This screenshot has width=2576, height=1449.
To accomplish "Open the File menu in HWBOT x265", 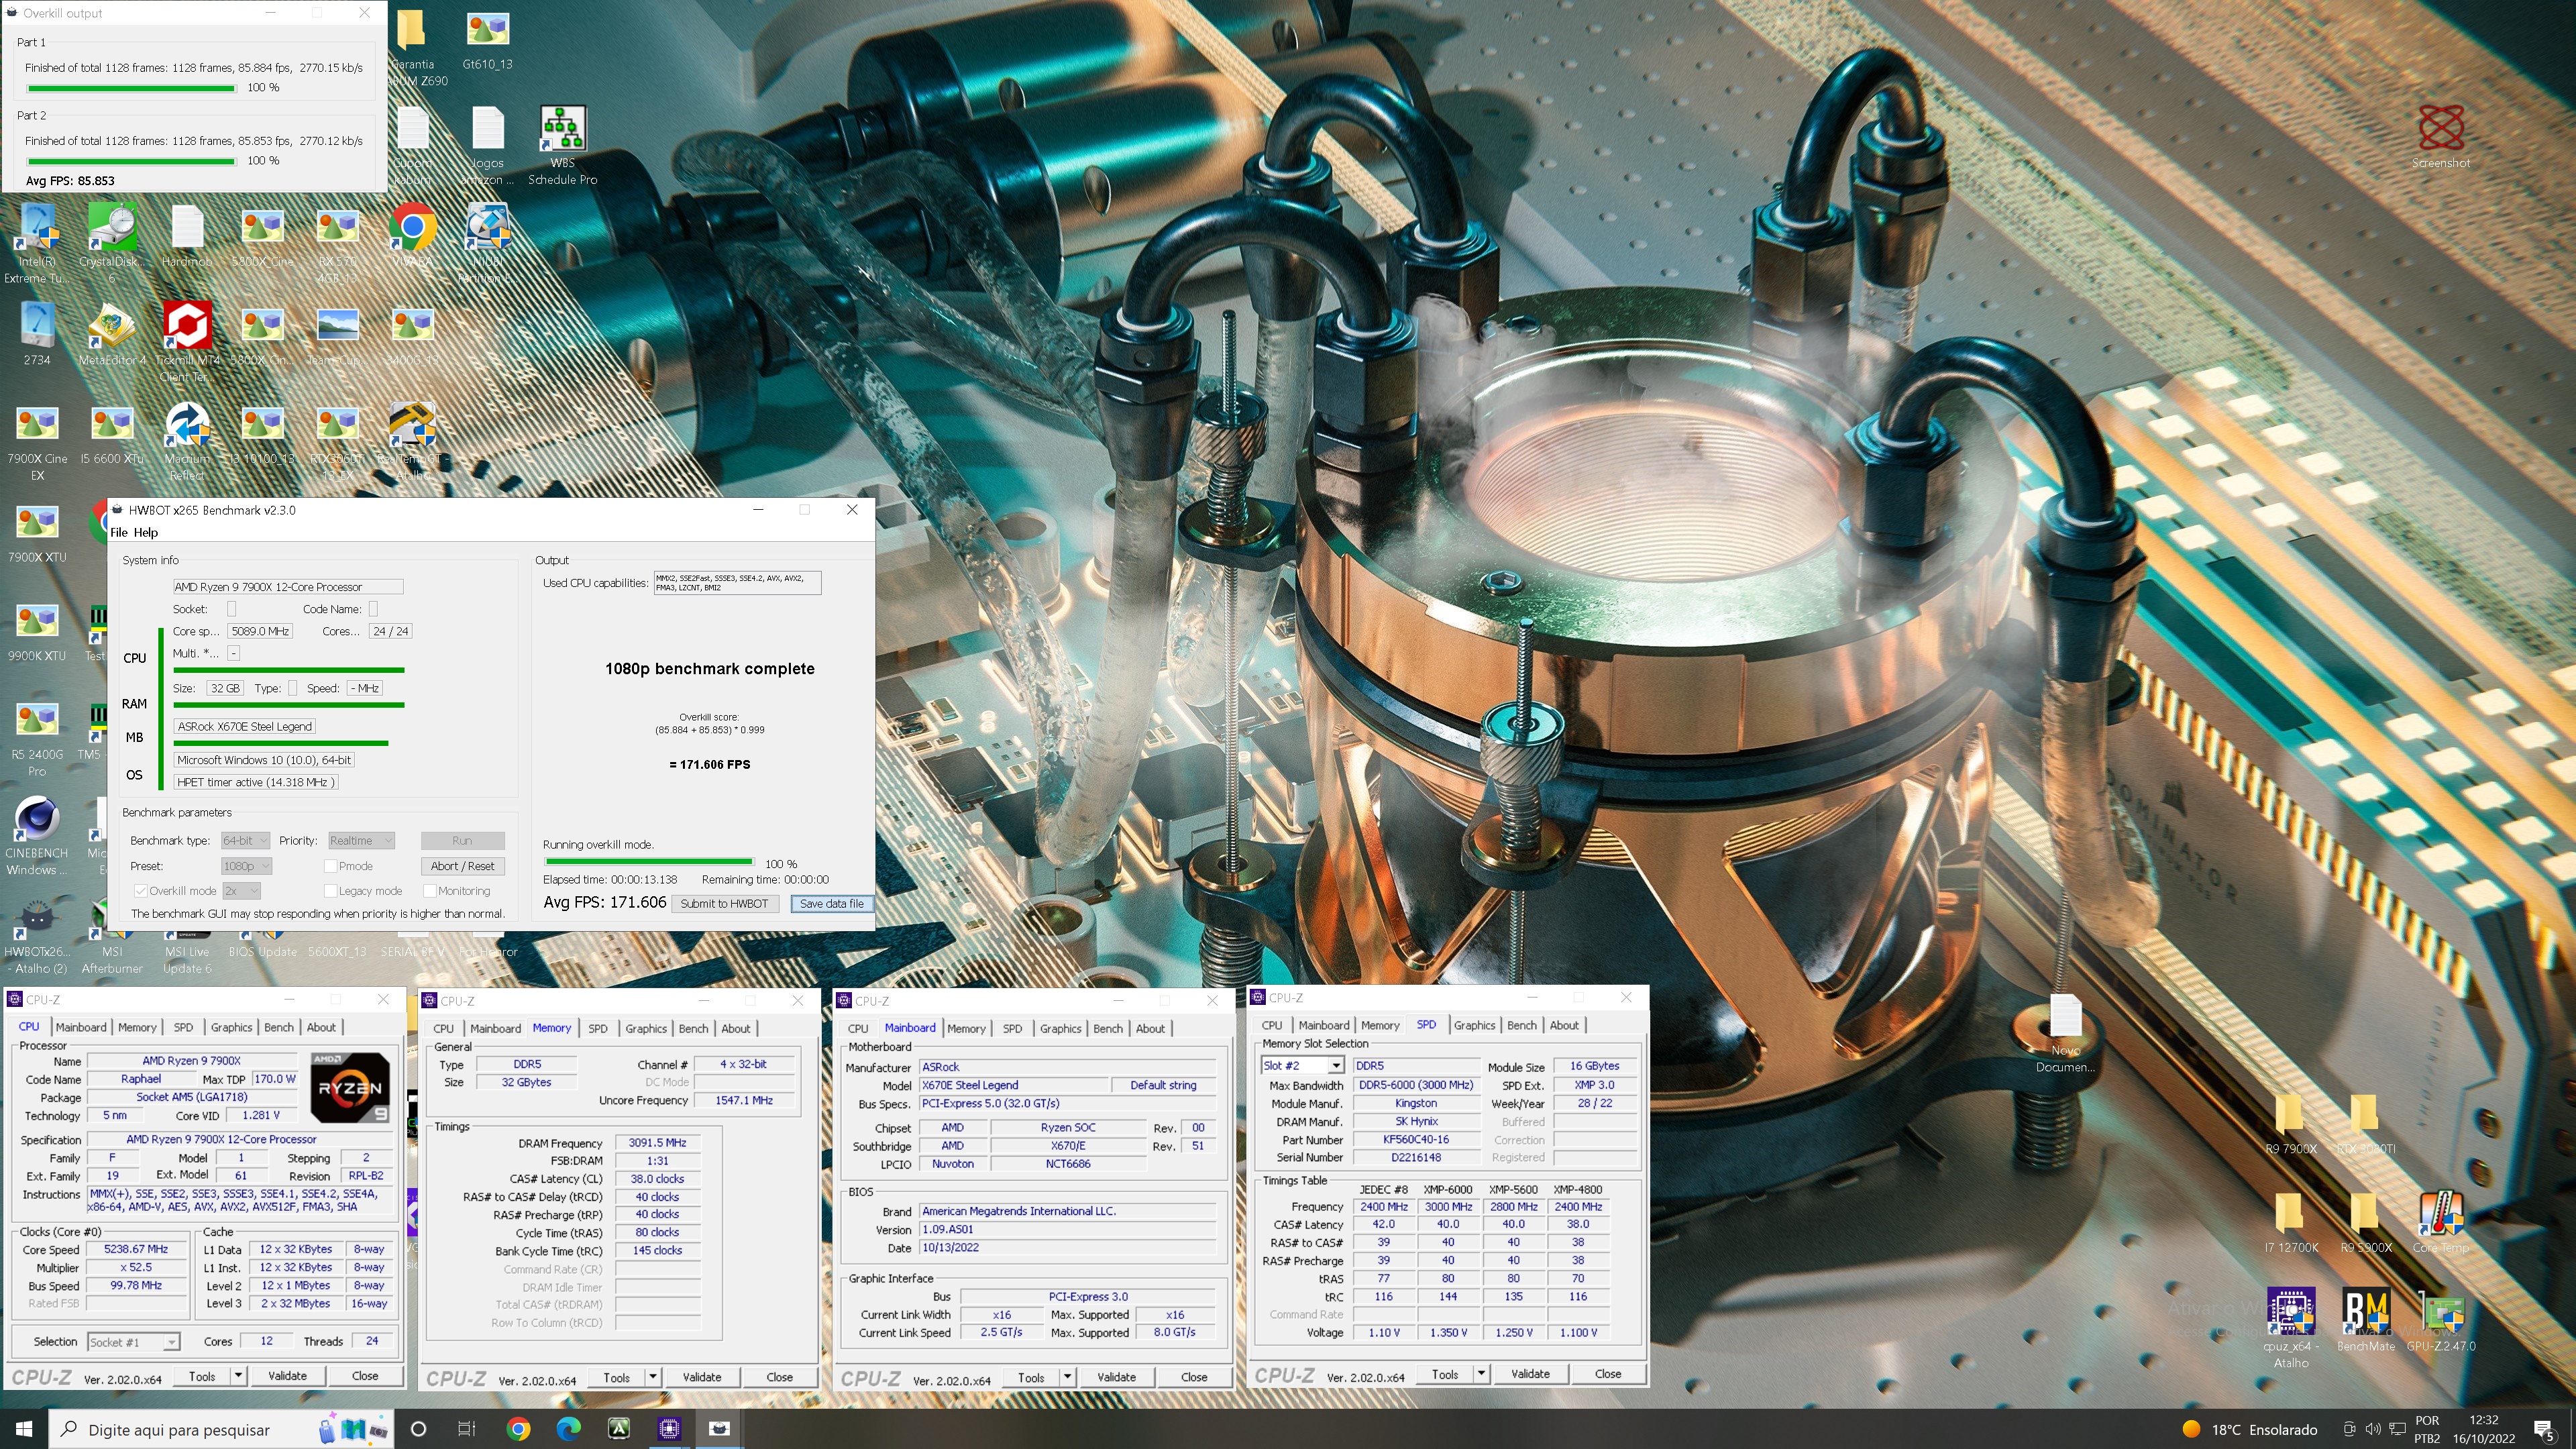I will pyautogui.click(x=119, y=532).
